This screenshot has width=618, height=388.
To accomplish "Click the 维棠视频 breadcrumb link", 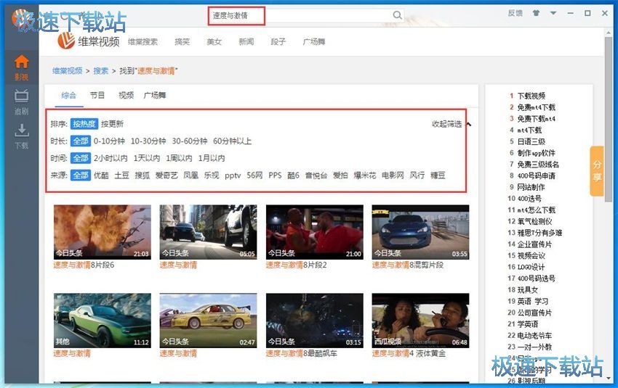I will pos(68,71).
